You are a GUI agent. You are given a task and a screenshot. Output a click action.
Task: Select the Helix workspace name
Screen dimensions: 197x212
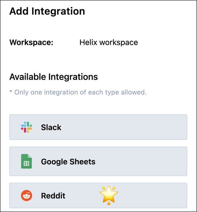click(x=108, y=42)
